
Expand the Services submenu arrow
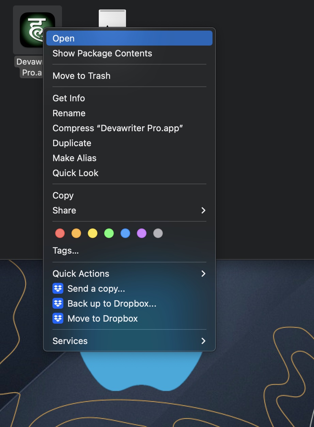pos(203,341)
